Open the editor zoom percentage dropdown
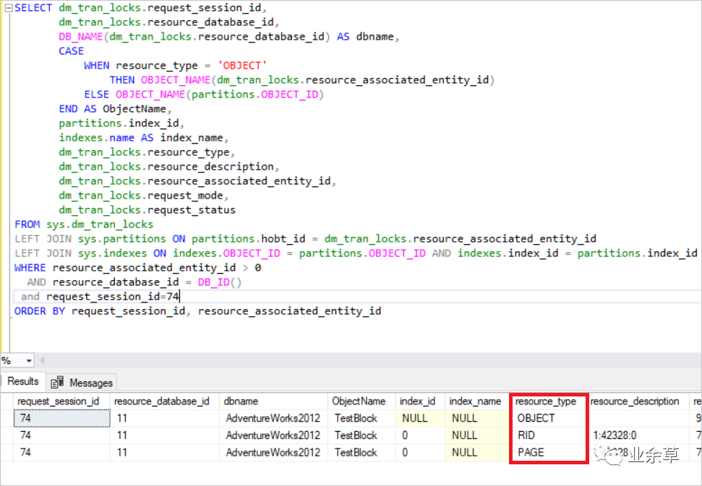The height and width of the screenshot is (486, 702). pyautogui.click(x=29, y=360)
